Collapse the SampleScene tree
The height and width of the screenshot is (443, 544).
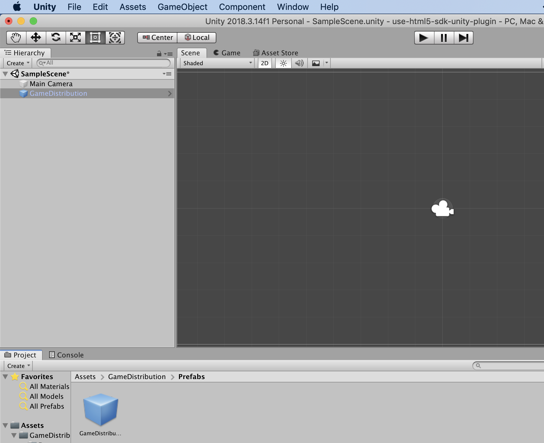[5, 74]
